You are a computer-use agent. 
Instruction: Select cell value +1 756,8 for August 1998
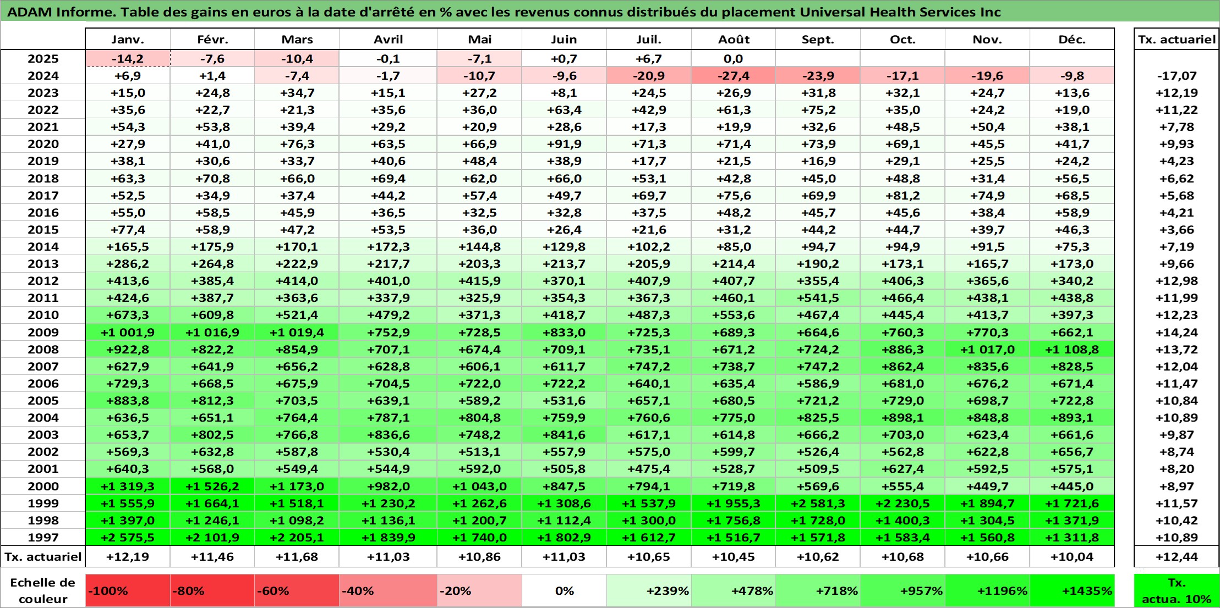point(734,521)
